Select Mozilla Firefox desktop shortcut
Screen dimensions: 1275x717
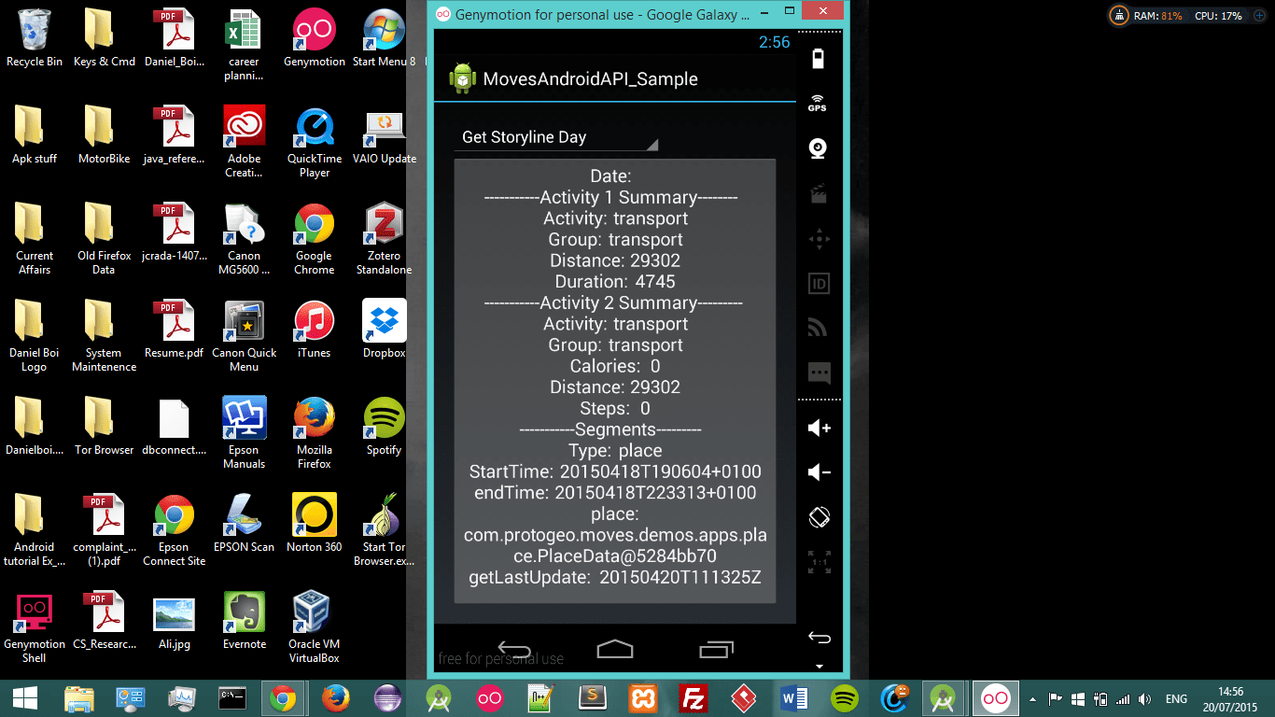(315, 433)
